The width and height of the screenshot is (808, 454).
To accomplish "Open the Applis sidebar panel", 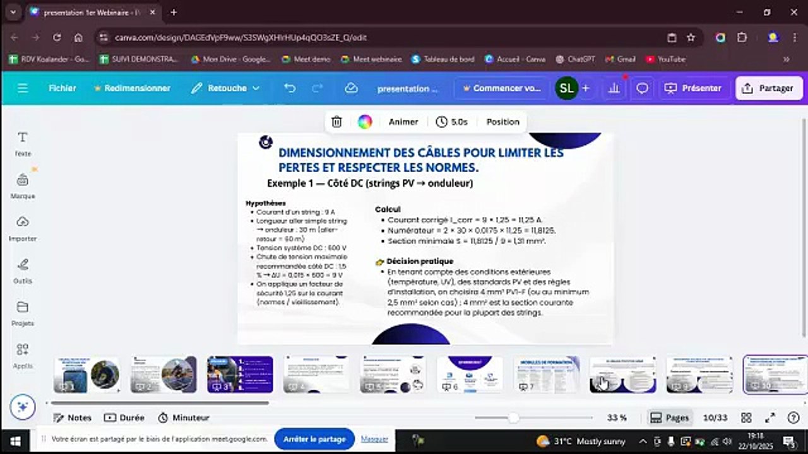I will 23,355.
